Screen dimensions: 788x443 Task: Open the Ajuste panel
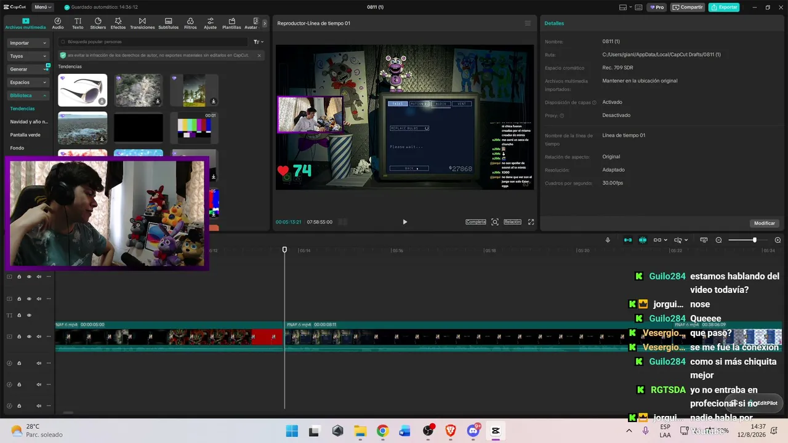(x=210, y=23)
